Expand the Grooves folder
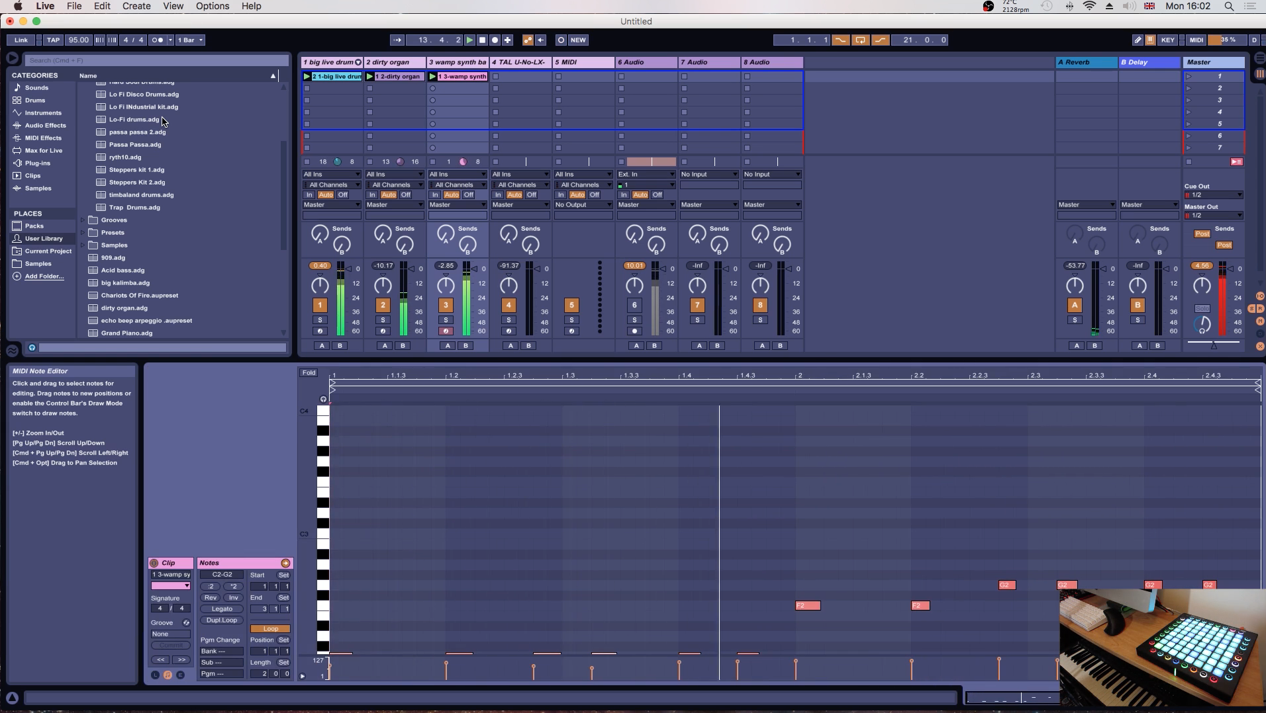Screen dimensions: 1266x713 coord(83,220)
